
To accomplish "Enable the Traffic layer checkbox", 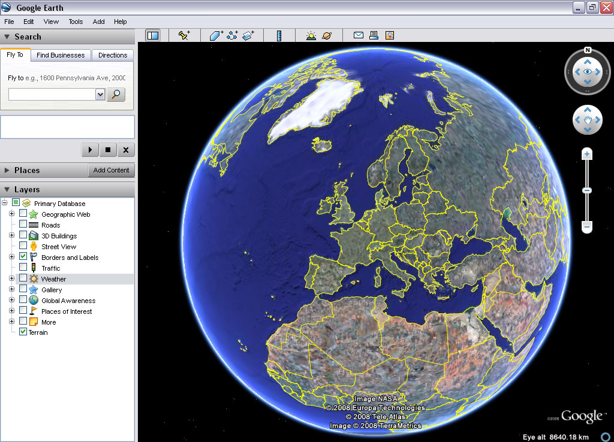I will pyautogui.click(x=23, y=267).
